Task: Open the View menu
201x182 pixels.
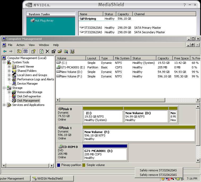Action: tap(32, 45)
